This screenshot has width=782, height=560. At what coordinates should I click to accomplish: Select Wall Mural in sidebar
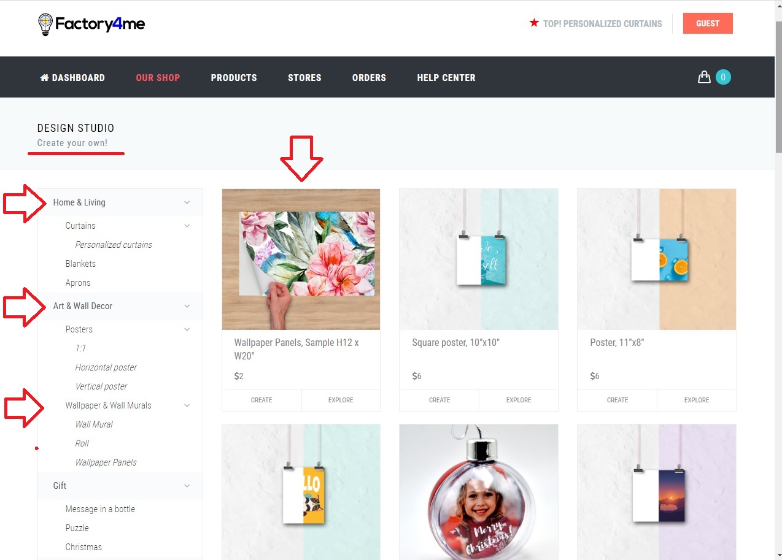pyautogui.click(x=94, y=424)
